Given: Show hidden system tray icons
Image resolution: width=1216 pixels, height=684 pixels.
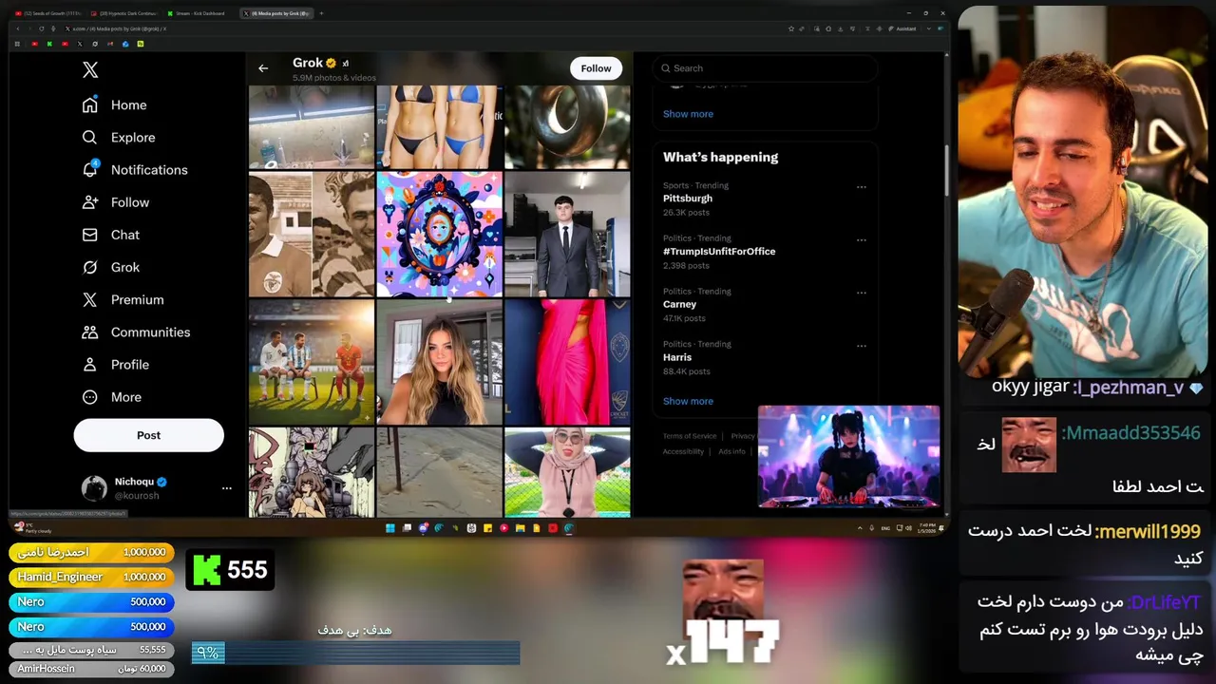Looking at the screenshot, I should pos(860,528).
